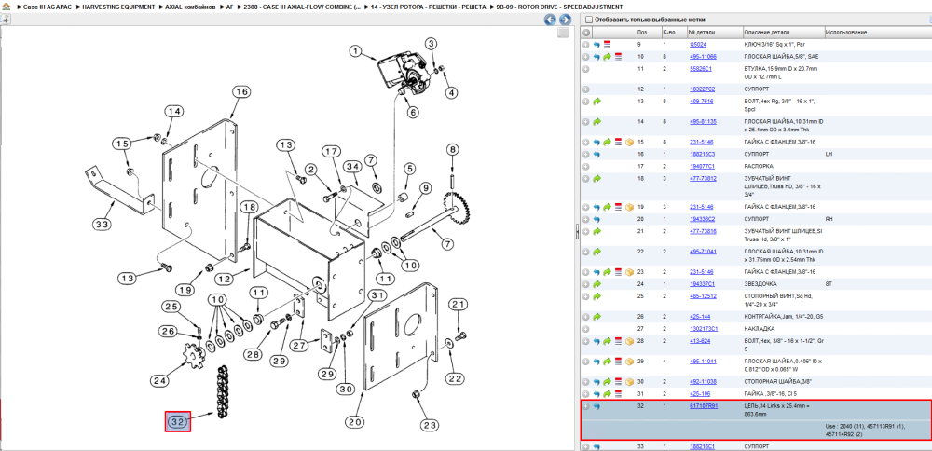This screenshot has height=451, width=932.
Task: Open part number link 409-7616
Action: pos(702,102)
